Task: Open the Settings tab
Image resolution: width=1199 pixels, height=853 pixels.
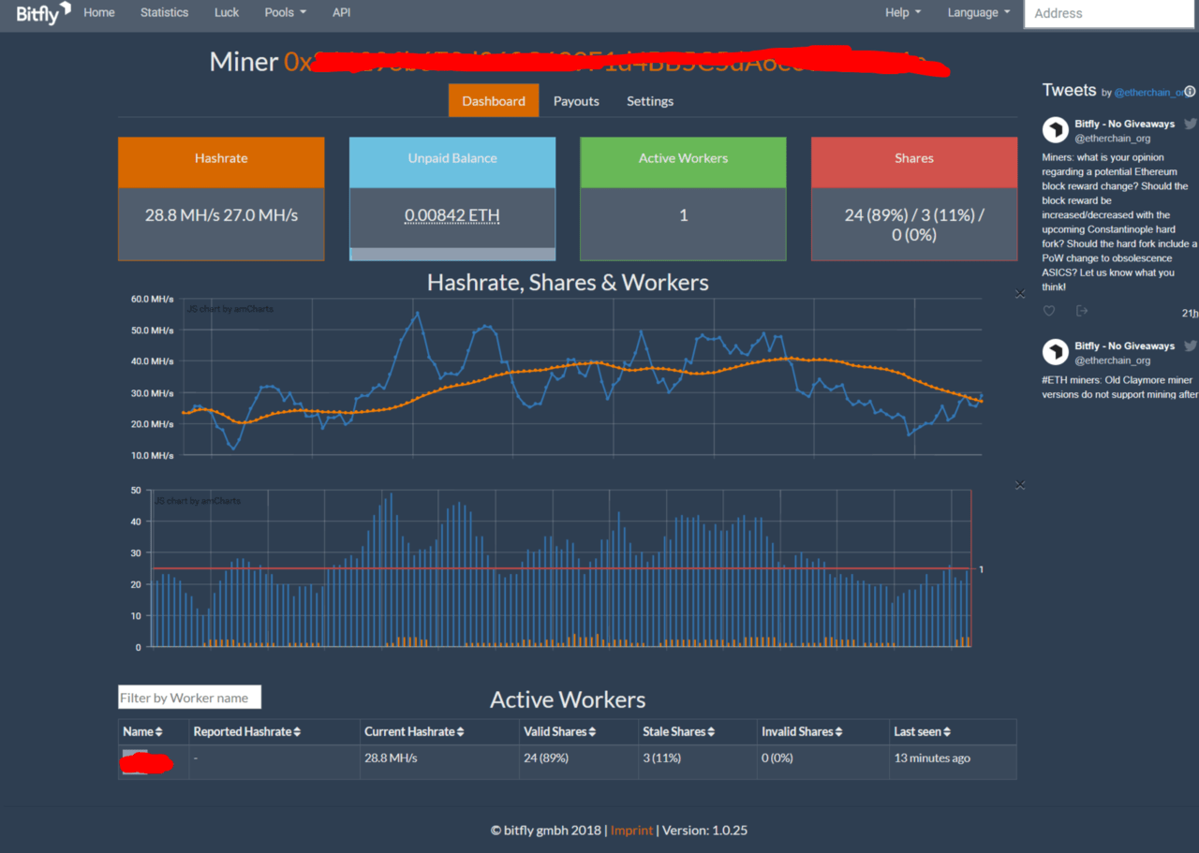Action: point(650,101)
